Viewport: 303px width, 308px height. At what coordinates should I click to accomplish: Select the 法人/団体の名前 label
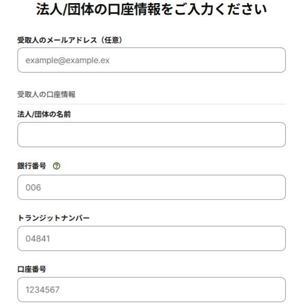pyautogui.click(x=44, y=114)
